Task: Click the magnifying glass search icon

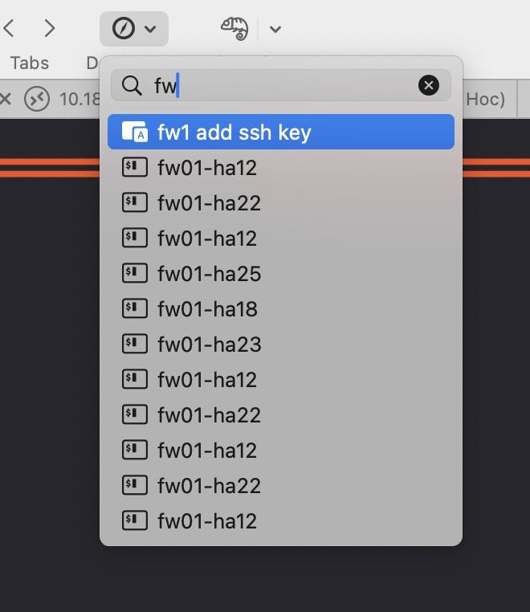Action: click(131, 85)
